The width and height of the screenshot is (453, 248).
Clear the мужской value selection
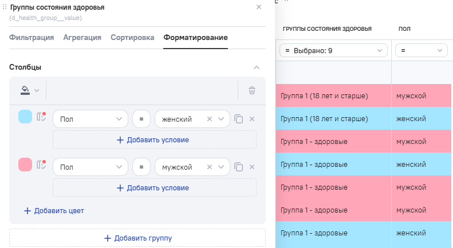click(x=210, y=167)
